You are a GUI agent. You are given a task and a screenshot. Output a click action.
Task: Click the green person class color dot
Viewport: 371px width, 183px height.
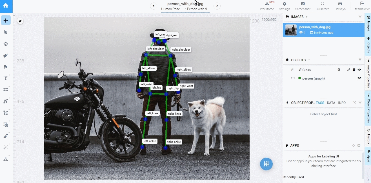coord(299,78)
